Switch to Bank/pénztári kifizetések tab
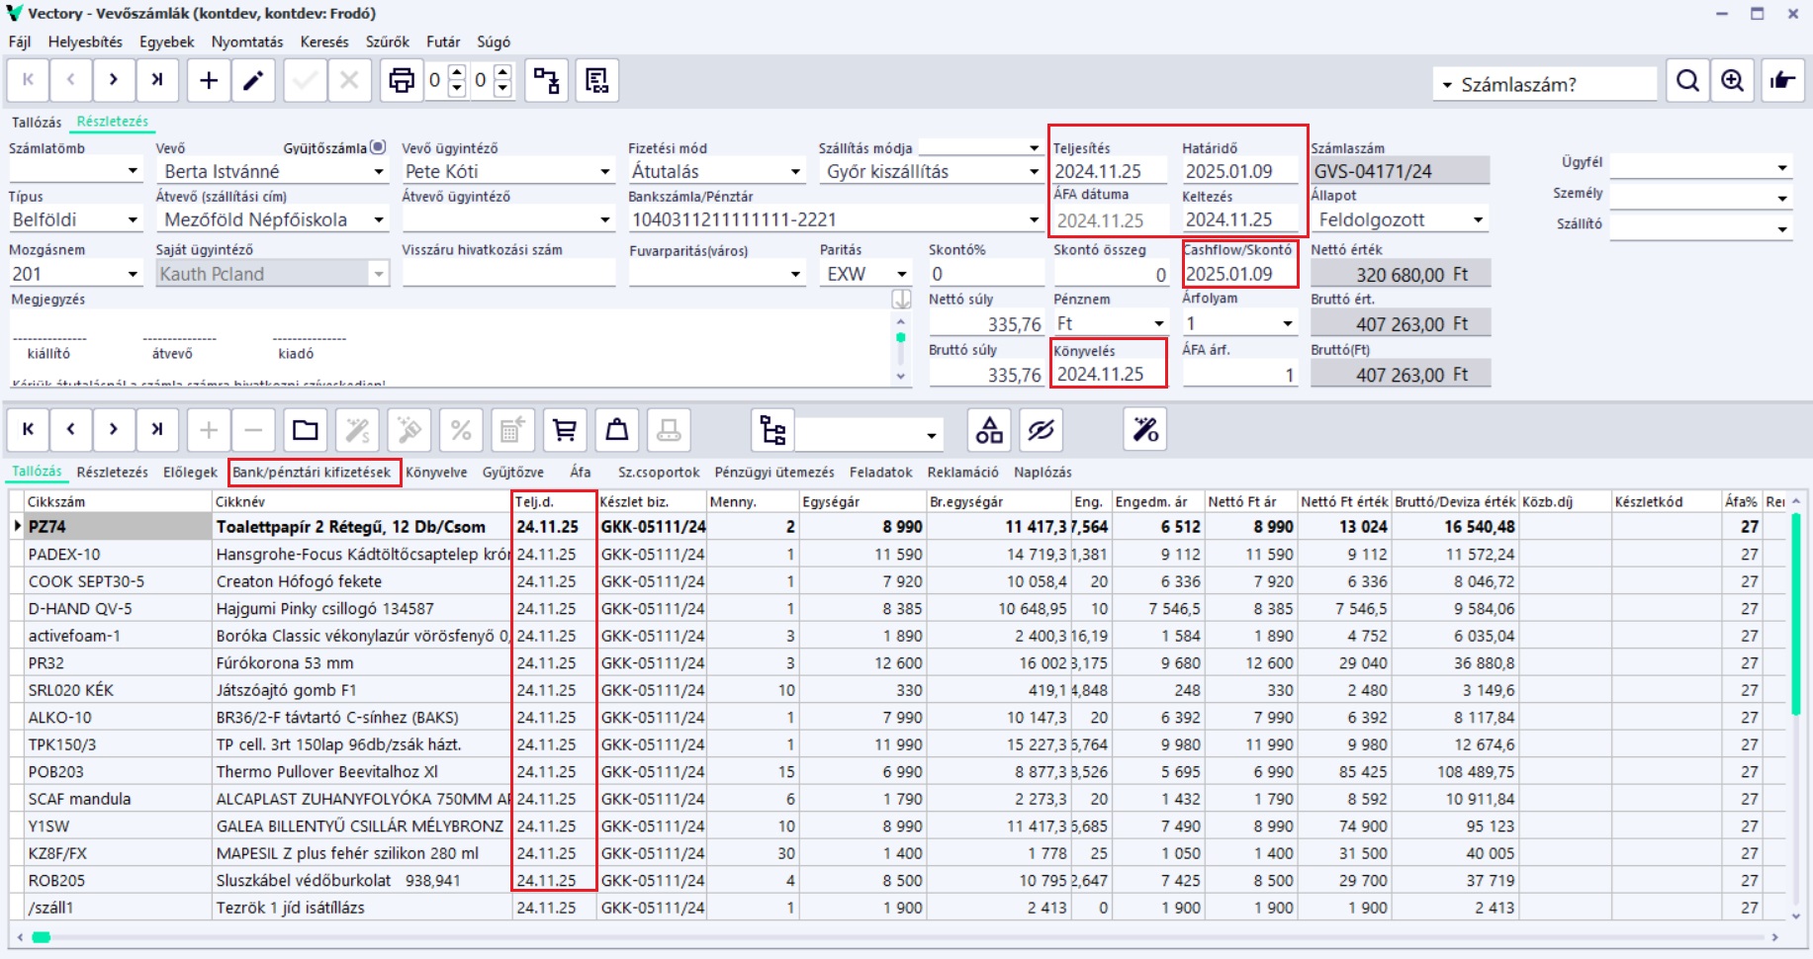The width and height of the screenshot is (1813, 959). pos(313,473)
